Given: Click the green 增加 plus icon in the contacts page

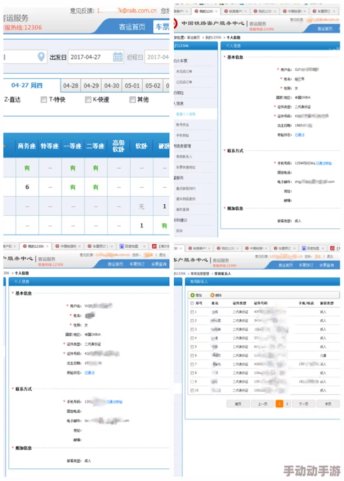Looking at the screenshot, I should tap(192, 295).
